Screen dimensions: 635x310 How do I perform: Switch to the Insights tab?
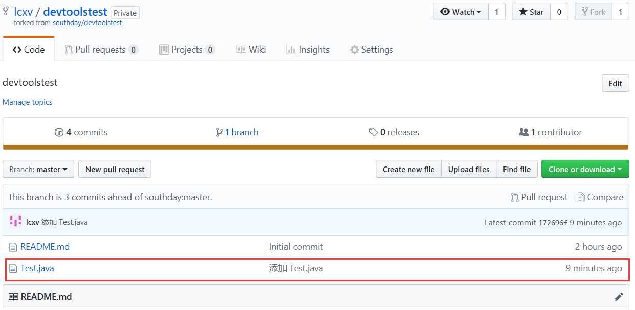(x=308, y=50)
